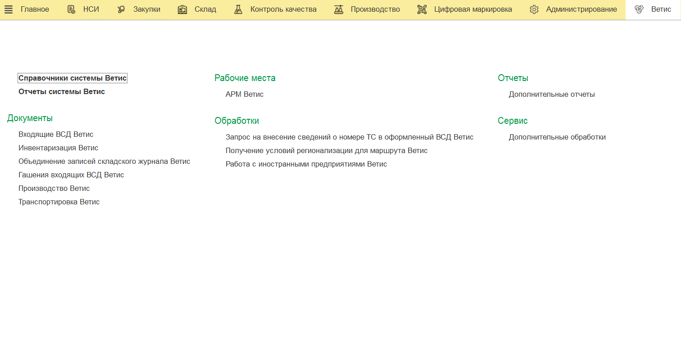
Task: Click the Сервис group heading
Action: [513, 121]
